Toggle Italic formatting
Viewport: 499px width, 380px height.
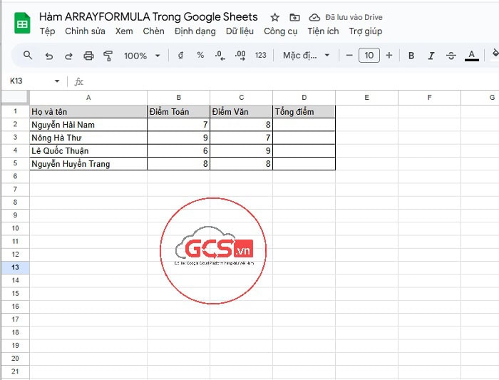(x=431, y=56)
